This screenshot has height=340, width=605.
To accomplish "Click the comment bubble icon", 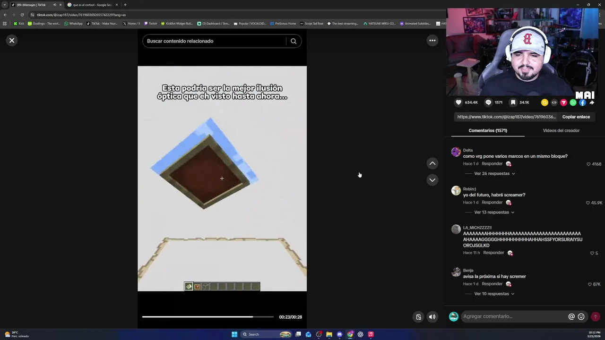I will (x=488, y=102).
